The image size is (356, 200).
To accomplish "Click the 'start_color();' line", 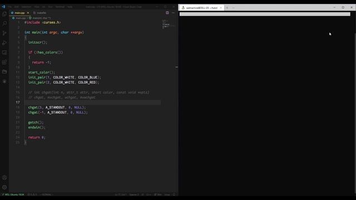I will coord(42,72).
